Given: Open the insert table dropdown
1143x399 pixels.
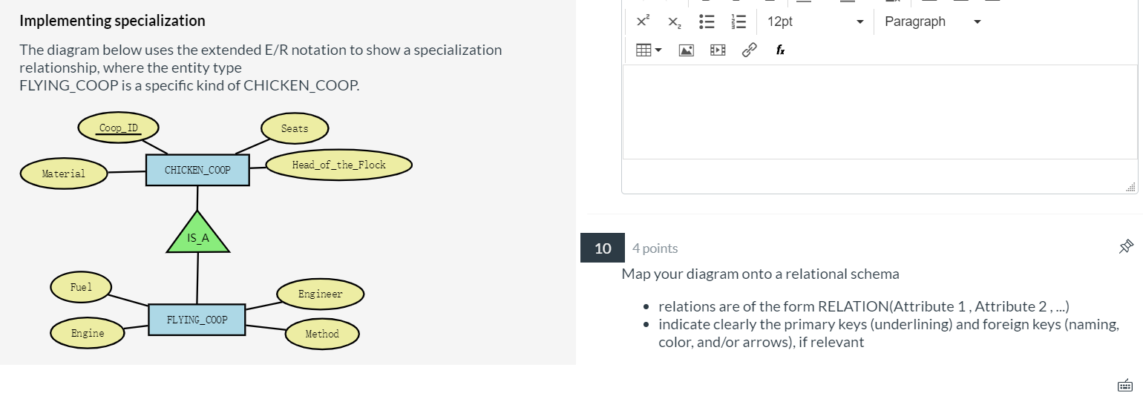Looking at the screenshot, I should click(x=649, y=50).
